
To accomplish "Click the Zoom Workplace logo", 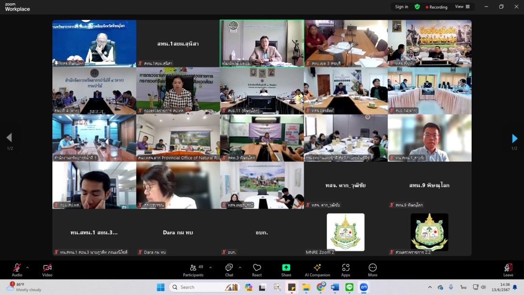I will tap(17, 7).
